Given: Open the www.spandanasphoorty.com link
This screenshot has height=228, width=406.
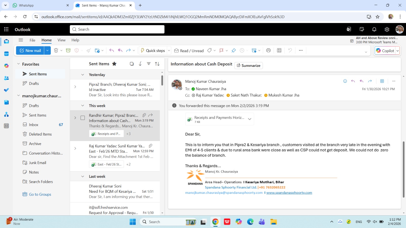Looking at the screenshot, I should pos(289,193).
